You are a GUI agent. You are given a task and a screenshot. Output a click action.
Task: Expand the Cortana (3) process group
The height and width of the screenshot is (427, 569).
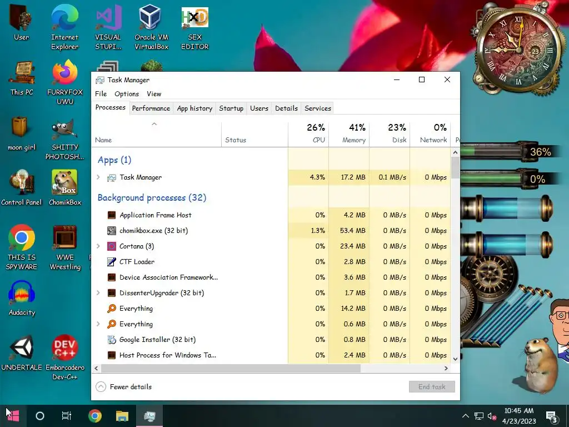98,246
